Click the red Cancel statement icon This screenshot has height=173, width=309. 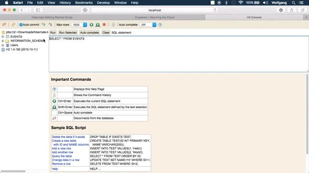coord(104,25)
